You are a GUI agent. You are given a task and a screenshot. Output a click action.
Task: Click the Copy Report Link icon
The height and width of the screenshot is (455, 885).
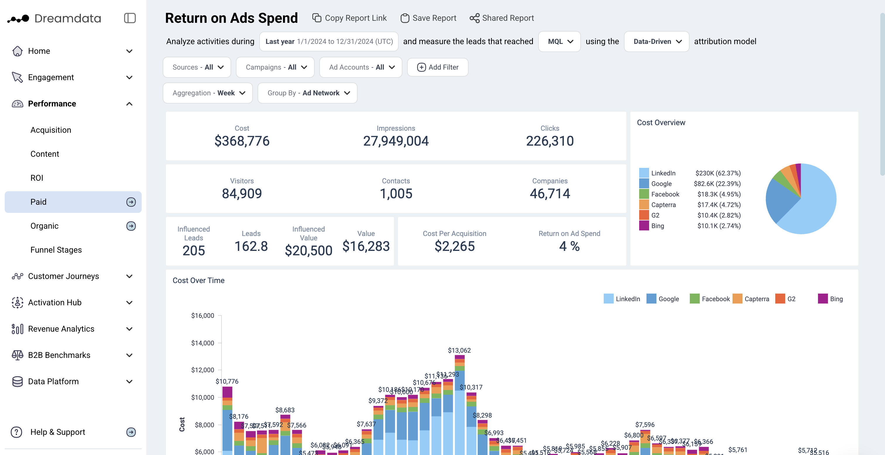click(x=316, y=18)
